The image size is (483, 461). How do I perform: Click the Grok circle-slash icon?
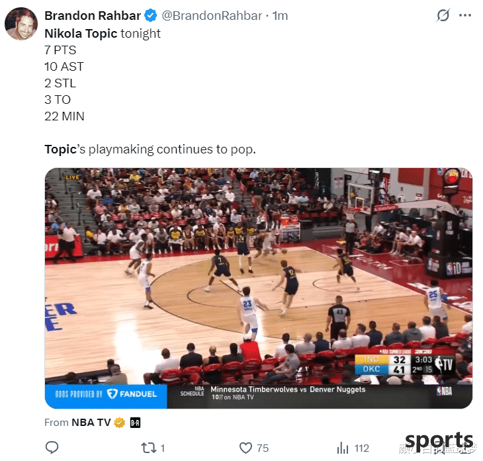443,15
